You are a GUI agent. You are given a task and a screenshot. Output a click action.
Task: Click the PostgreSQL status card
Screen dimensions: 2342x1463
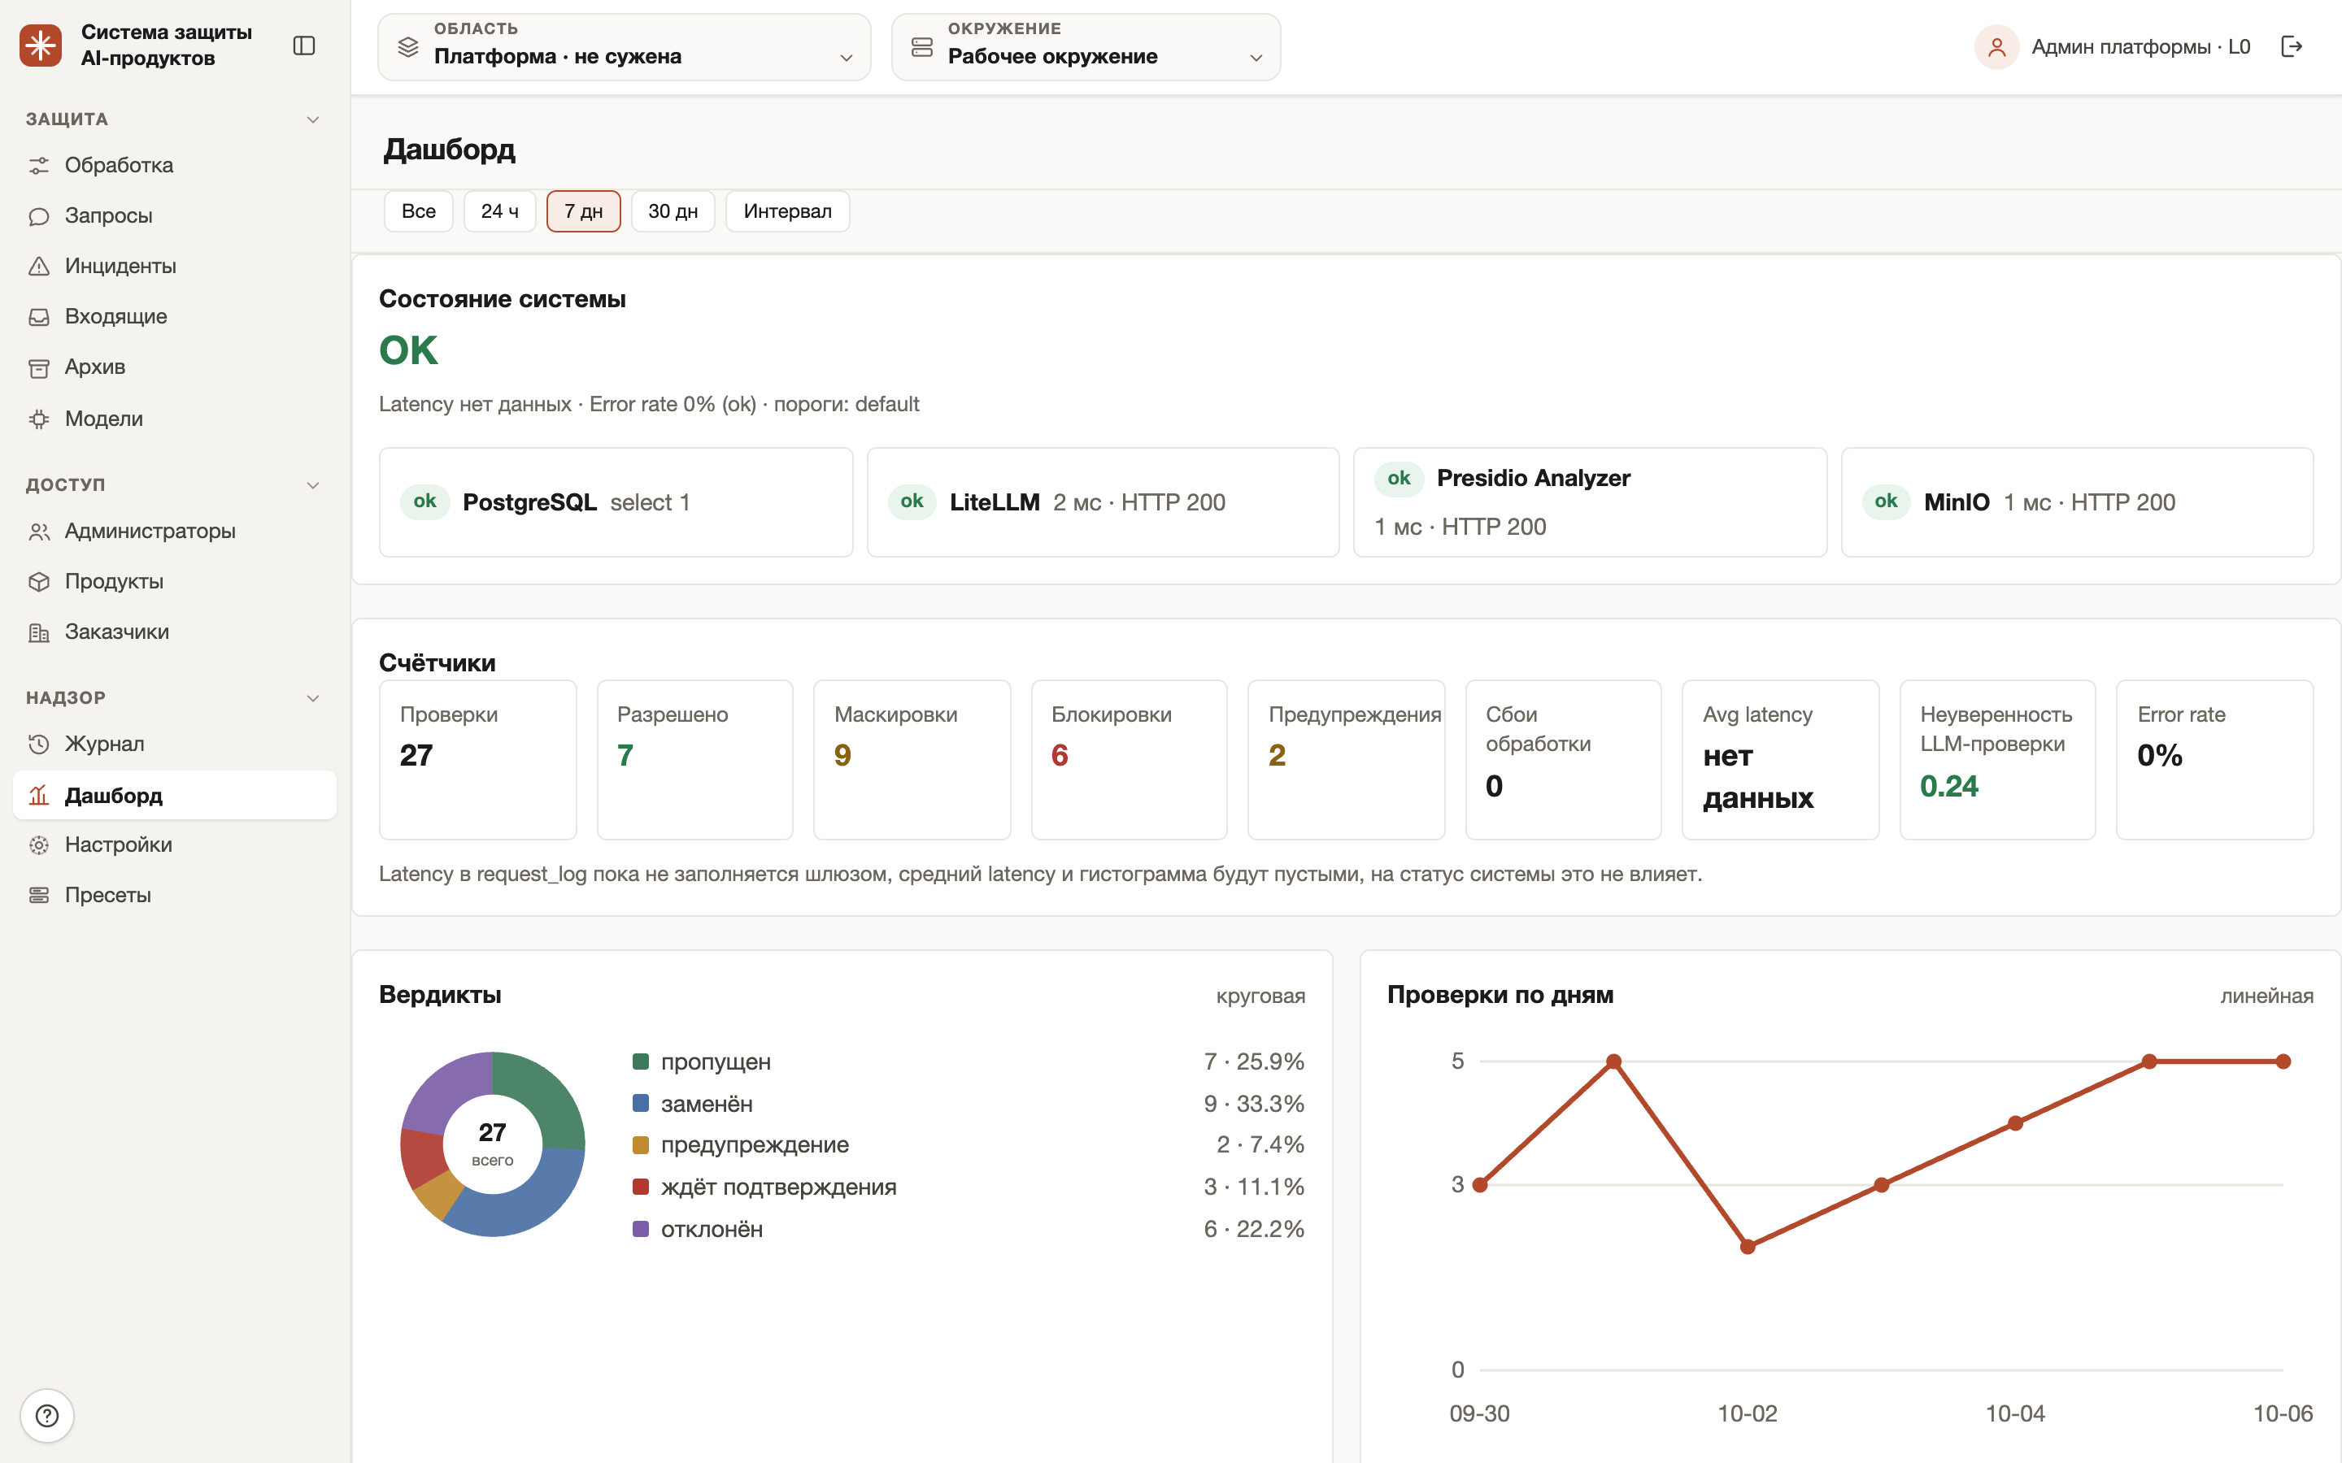point(616,502)
